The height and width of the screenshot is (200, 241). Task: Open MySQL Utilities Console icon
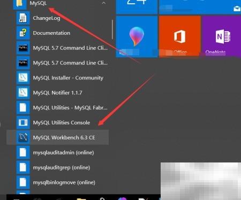coord(23,123)
